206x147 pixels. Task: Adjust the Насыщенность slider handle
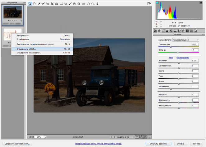click(x=179, y=108)
